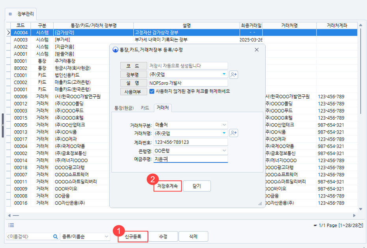Screen dimensions: 367x248
Task: Open the 종류/이름순 sort dropdown
Action: (106, 237)
